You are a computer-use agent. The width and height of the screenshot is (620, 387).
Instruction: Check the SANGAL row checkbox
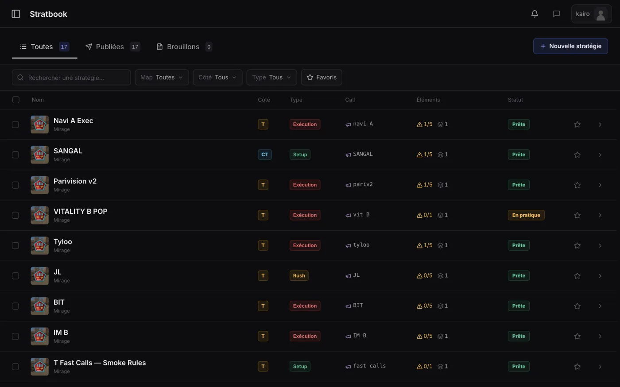pos(15,155)
